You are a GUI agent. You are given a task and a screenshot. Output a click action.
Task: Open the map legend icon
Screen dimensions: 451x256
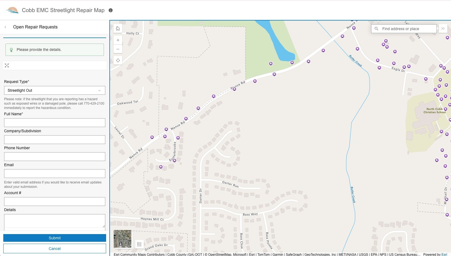(x=139, y=244)
